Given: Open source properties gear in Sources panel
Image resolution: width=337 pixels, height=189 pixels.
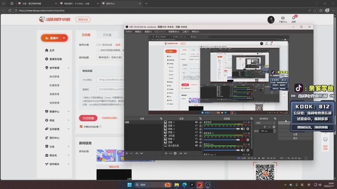Looking at the screenshot, I should click(x=175, y=153).
